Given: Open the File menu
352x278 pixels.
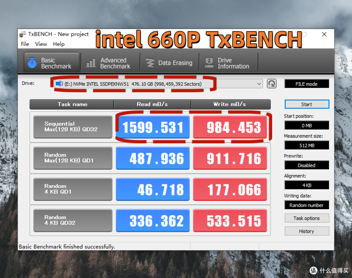Looking at the screenshot, I should (25, 44).
